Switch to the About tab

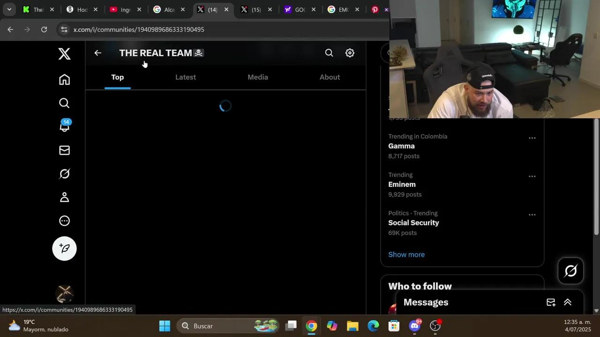(x=330, y=77)
